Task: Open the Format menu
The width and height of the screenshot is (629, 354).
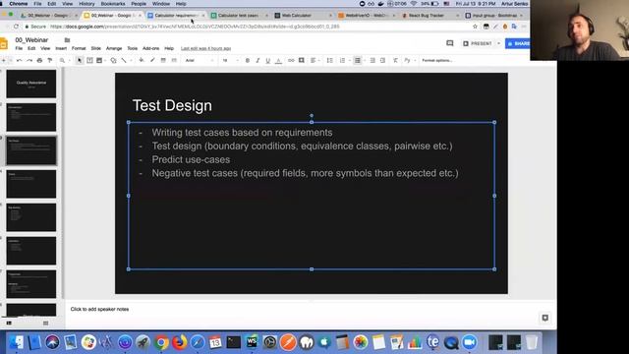Action: 79,48
